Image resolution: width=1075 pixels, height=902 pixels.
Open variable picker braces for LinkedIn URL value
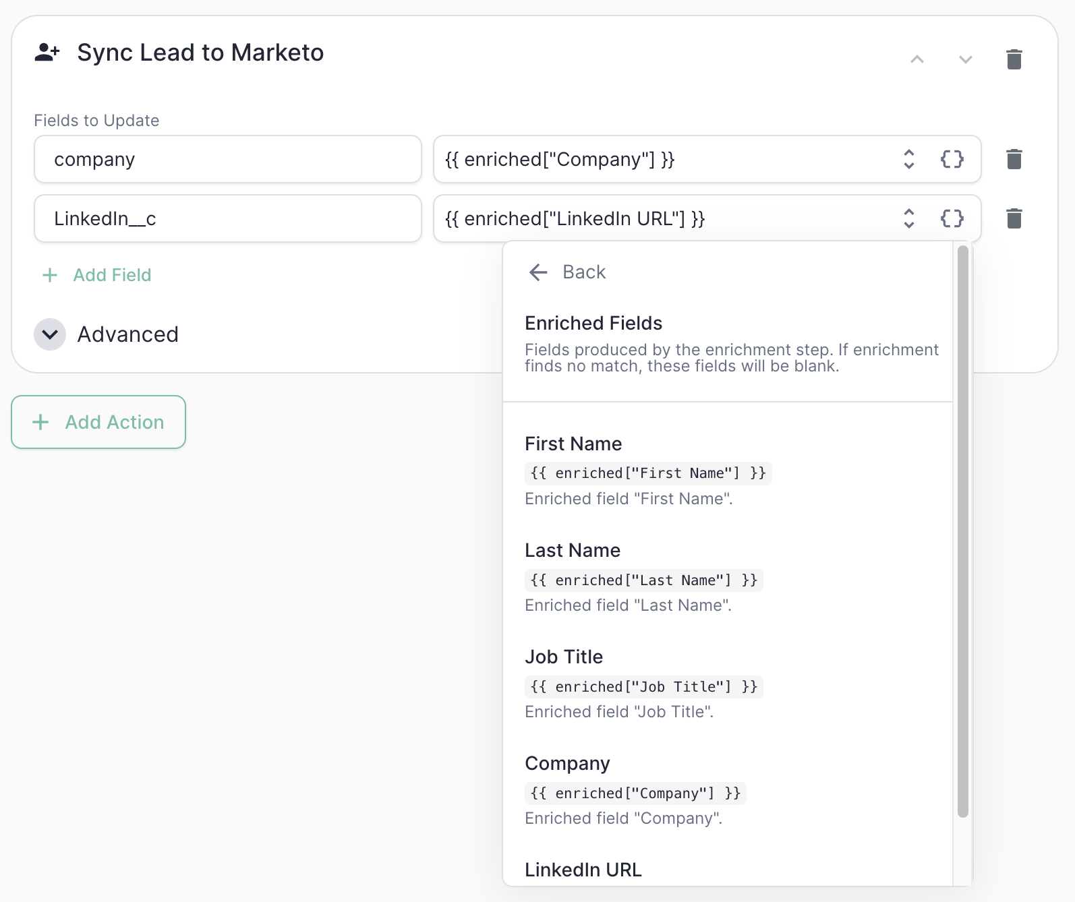952,218
